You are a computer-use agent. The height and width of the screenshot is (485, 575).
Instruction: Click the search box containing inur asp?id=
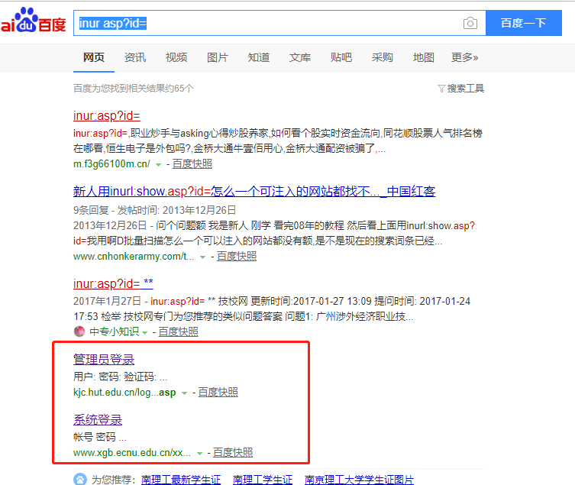pyautogui.click(x=279, y=23)
